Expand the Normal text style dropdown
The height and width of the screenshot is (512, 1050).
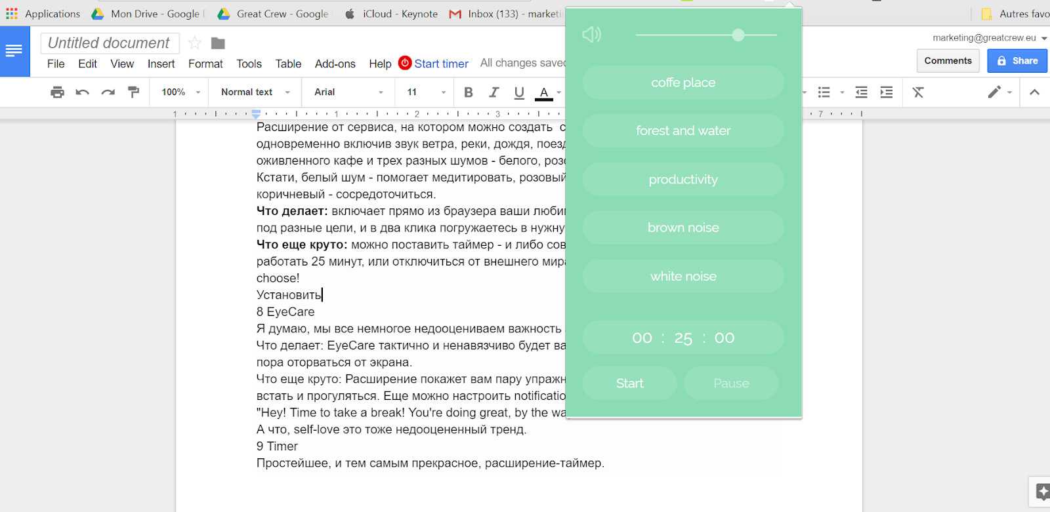[x=255, y=92]
